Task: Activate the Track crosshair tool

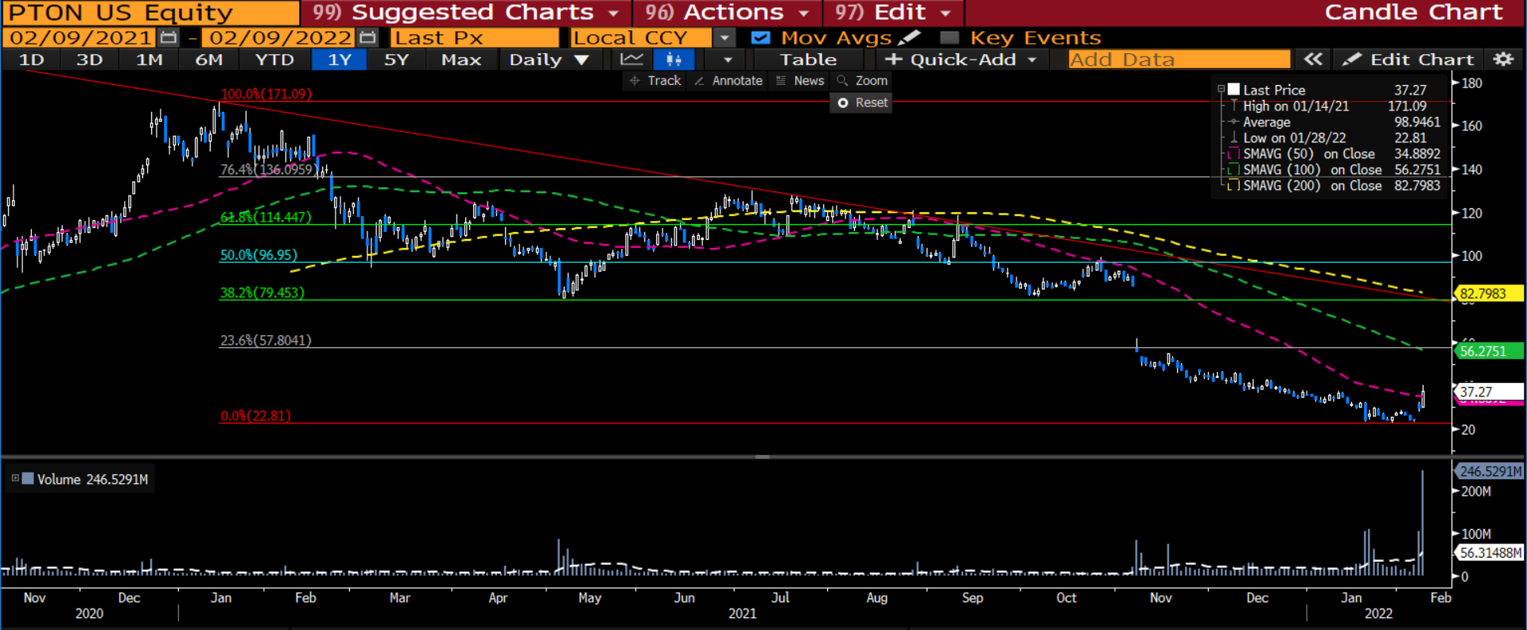Action: tap(655, 80)
